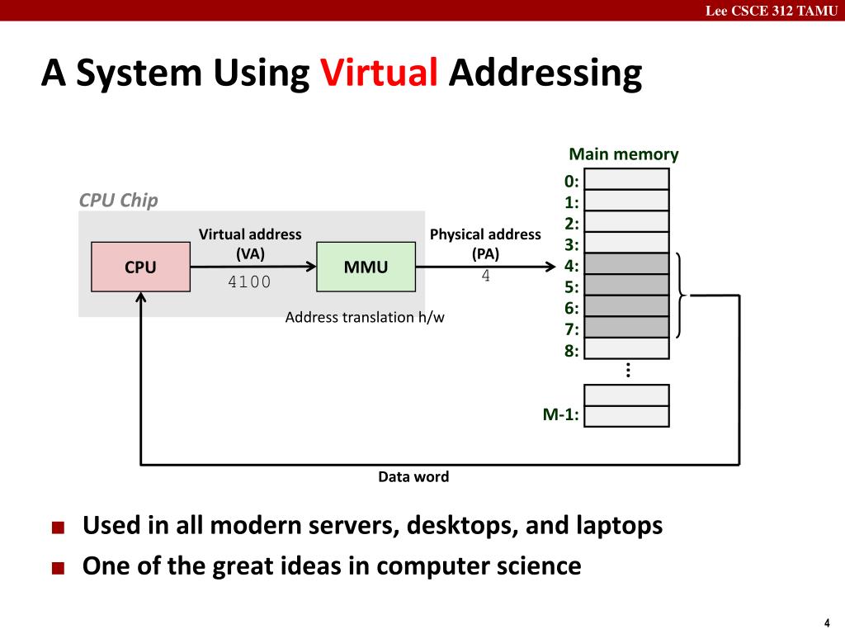
Task: Click the red word 'Virtual' in title
Action: 378,72
